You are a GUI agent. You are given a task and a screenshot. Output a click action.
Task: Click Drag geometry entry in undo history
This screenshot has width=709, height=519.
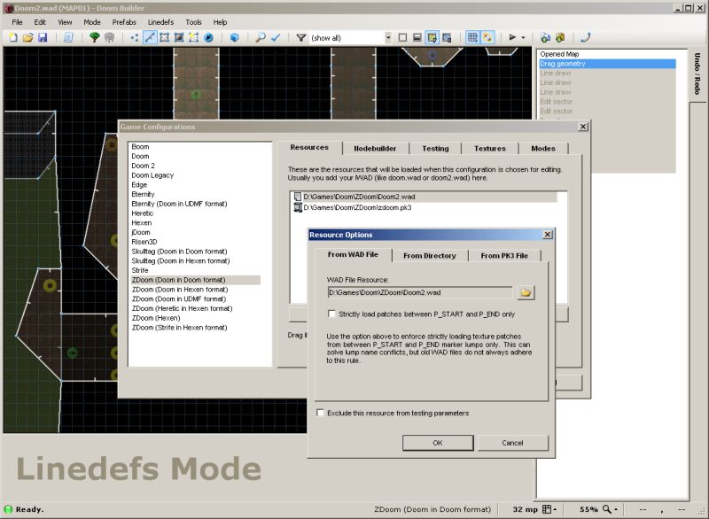pyautogui.click(x=607, y=64)
